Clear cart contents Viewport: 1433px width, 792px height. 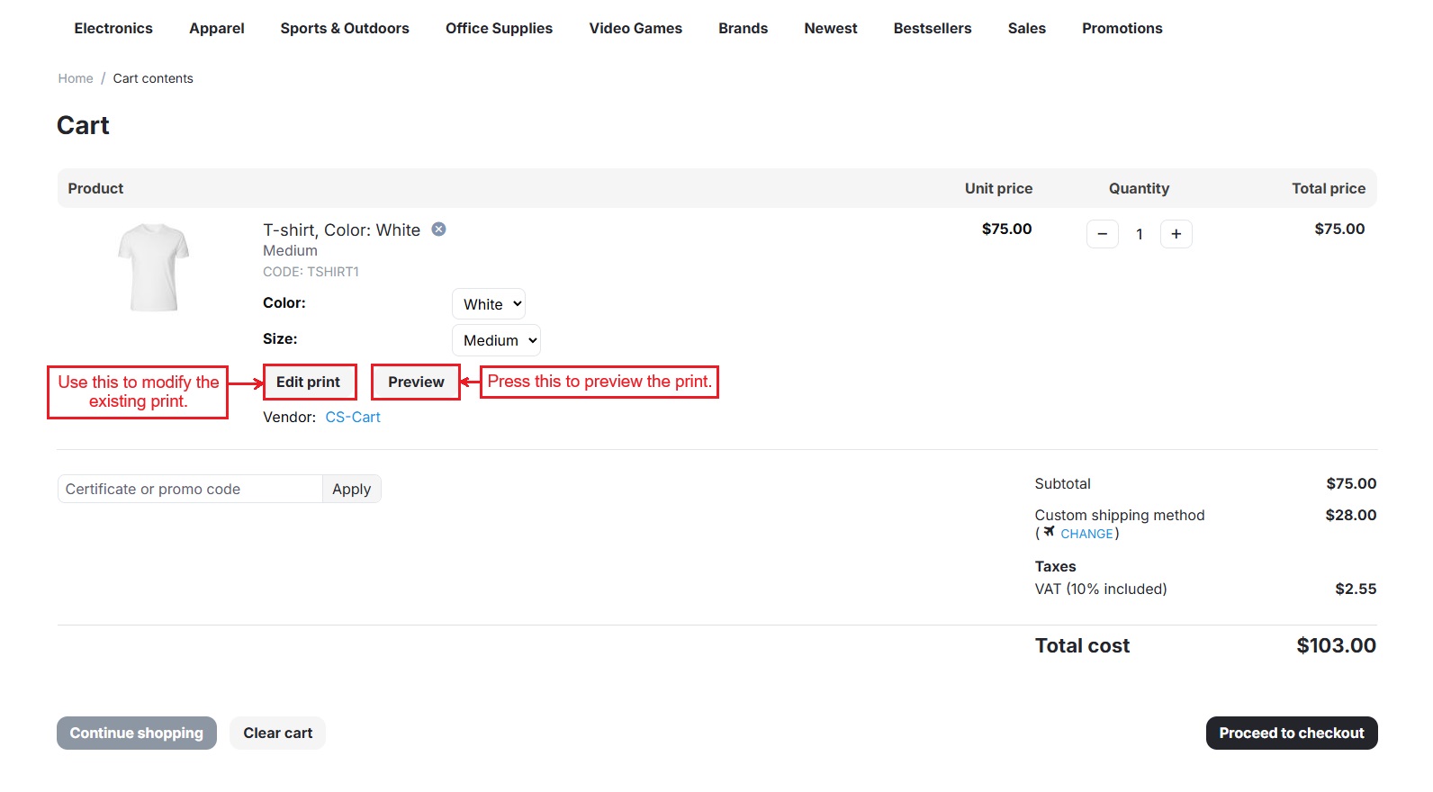pyautogui.click(x=277, y=733)
